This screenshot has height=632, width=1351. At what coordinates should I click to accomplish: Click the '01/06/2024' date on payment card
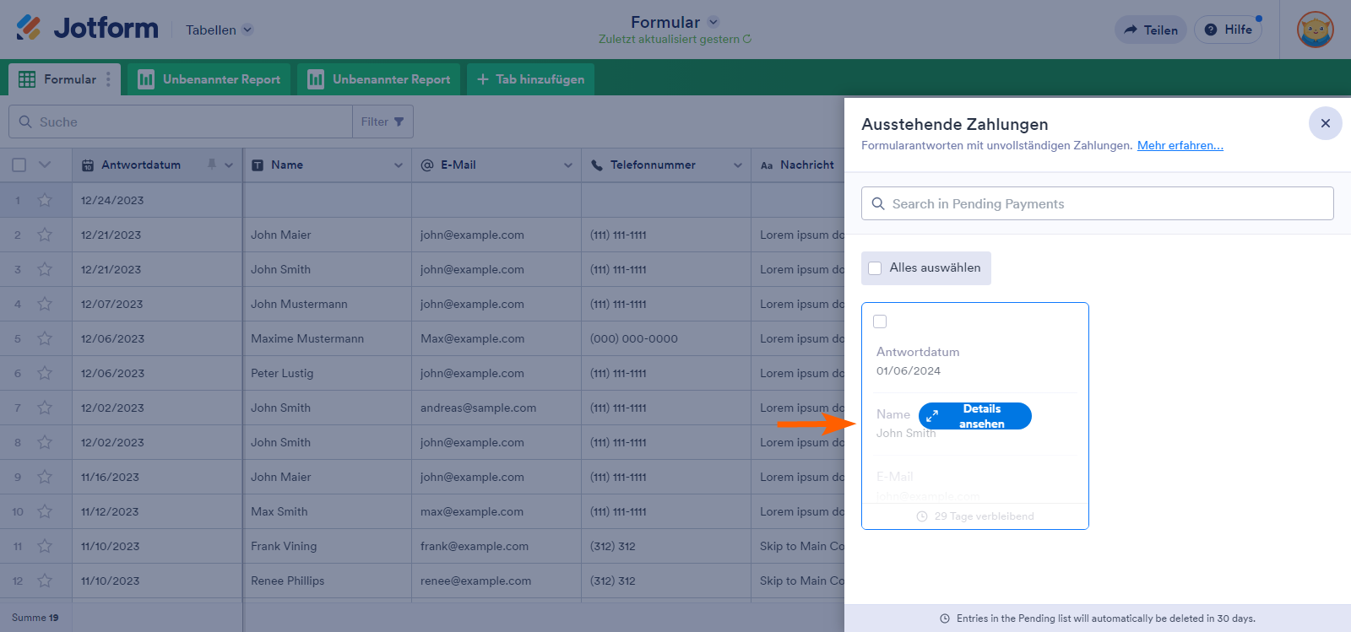click(x=909, y=370)
